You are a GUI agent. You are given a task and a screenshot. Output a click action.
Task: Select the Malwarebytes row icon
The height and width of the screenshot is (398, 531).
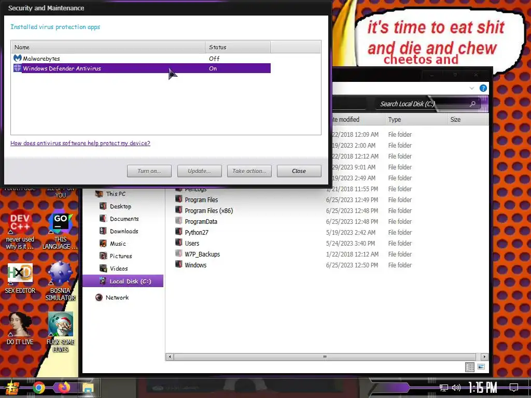[17, 58]
